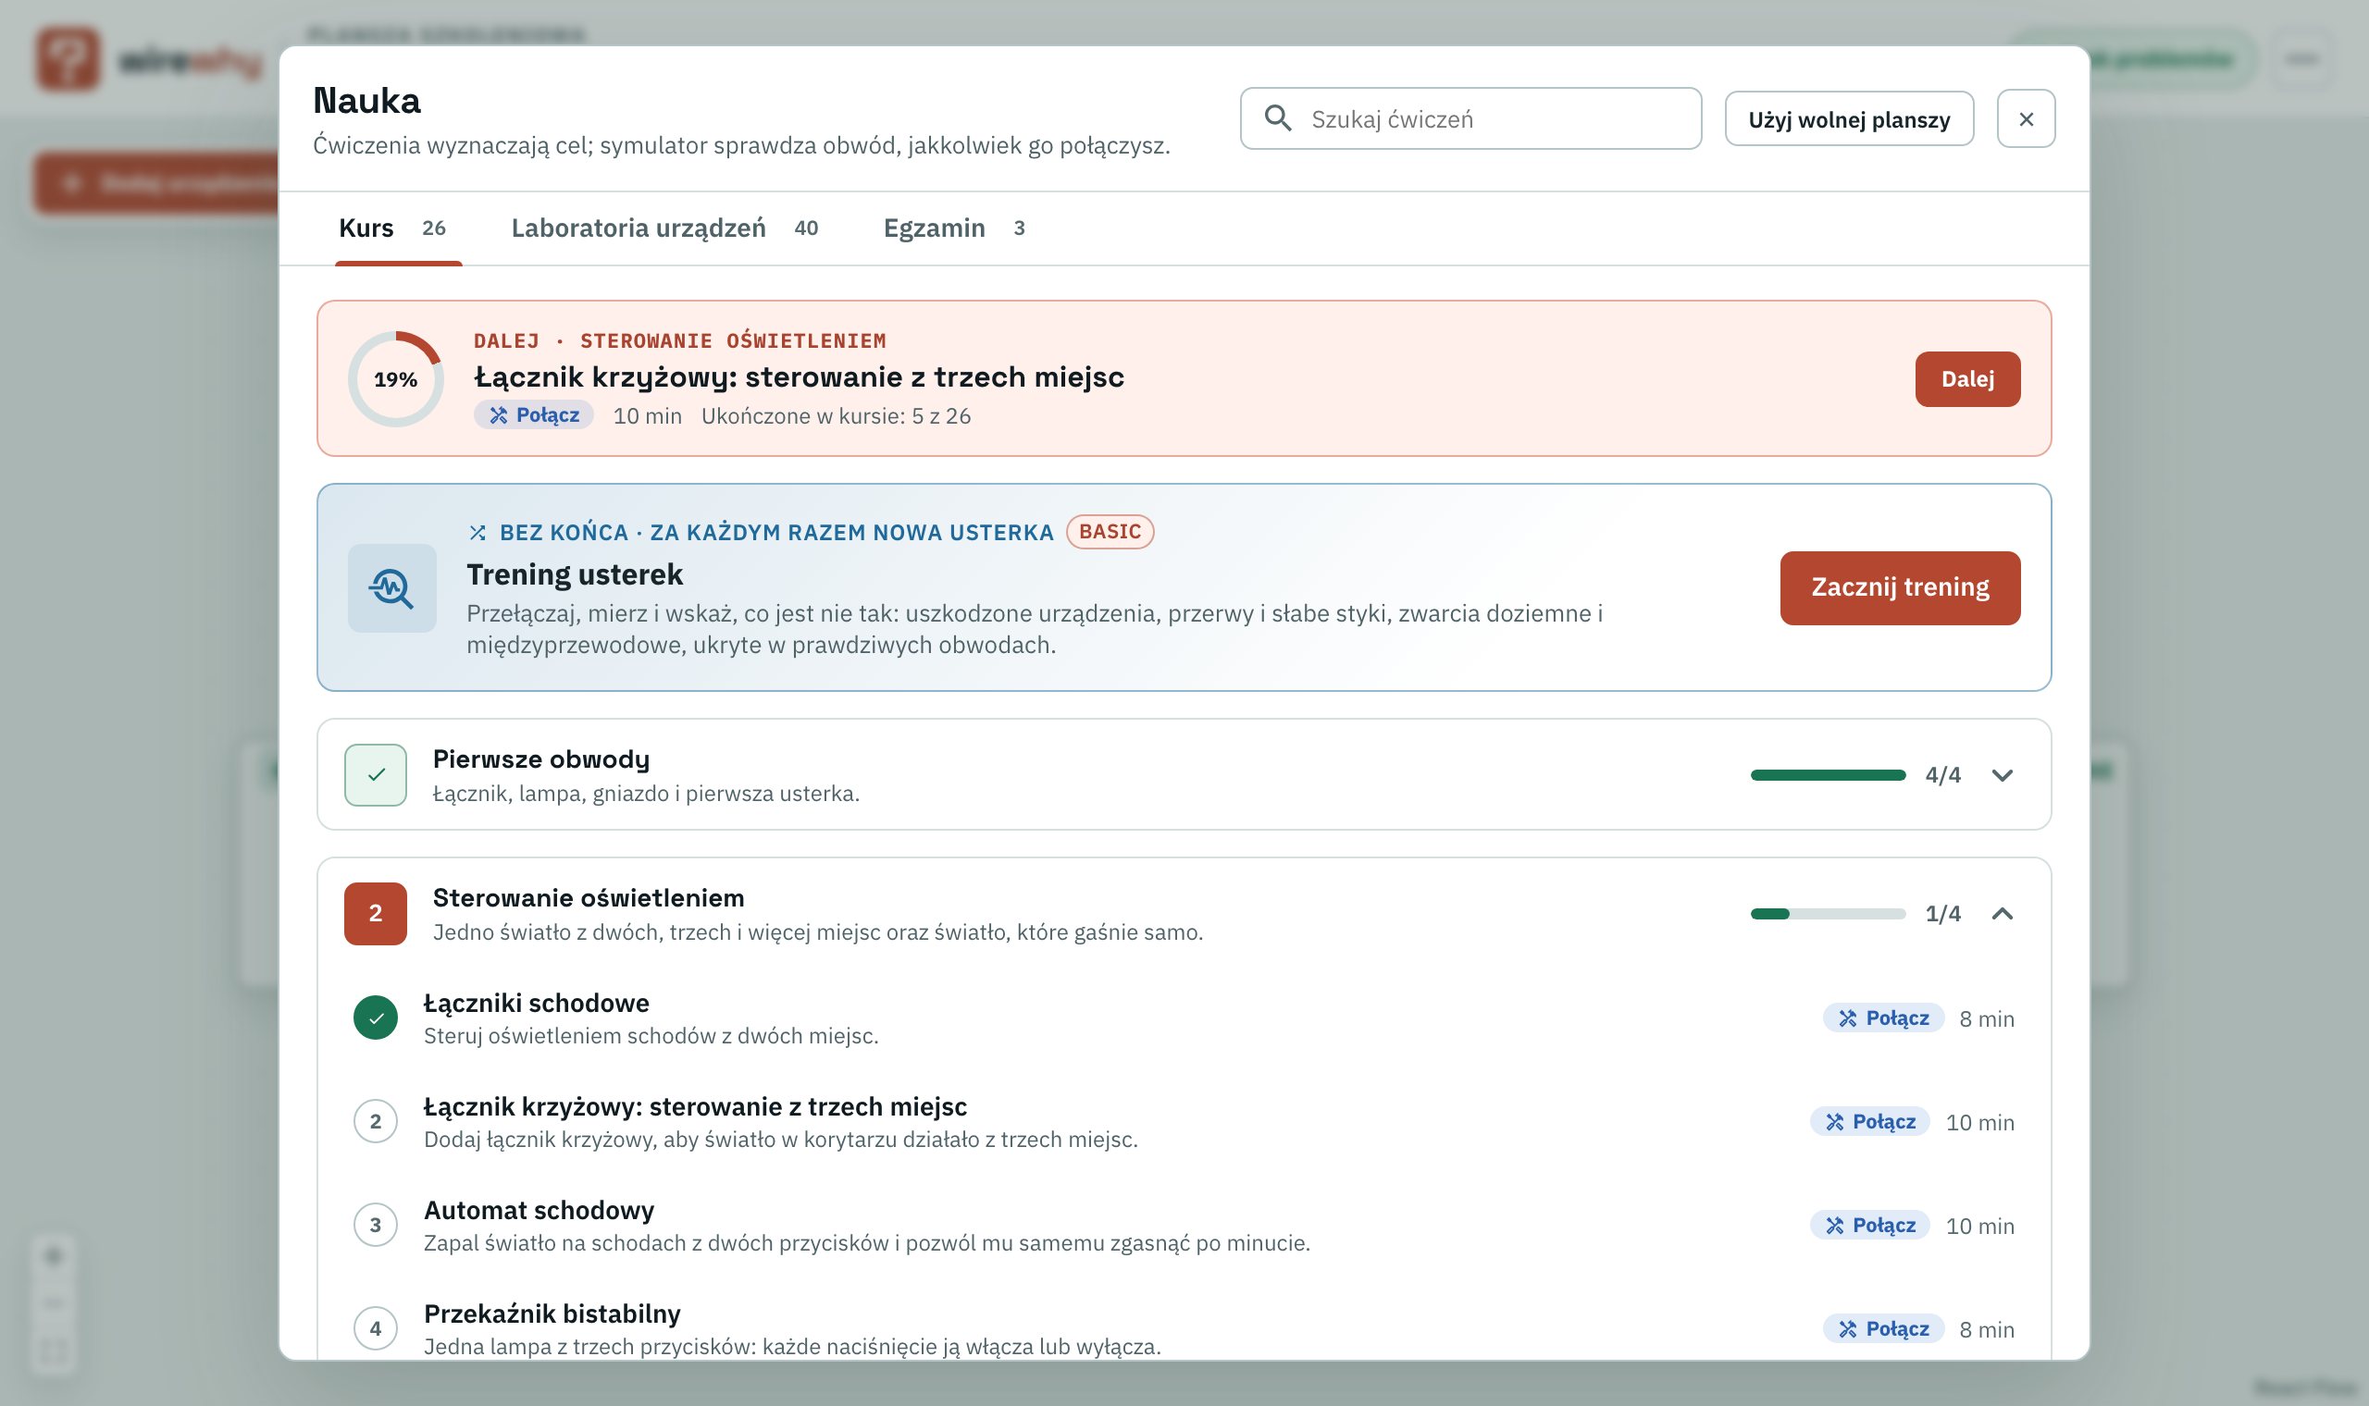Viewport: 2369px width, 1406px height.
Task: Click the Trening usterek fault-search icon
Action: click(391, 588)
